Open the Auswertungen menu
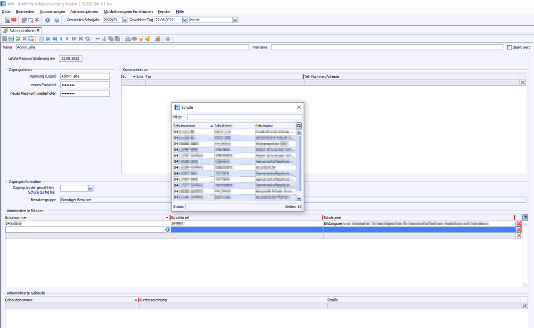This screenshot has height=328, width=534. click(52, 11)
